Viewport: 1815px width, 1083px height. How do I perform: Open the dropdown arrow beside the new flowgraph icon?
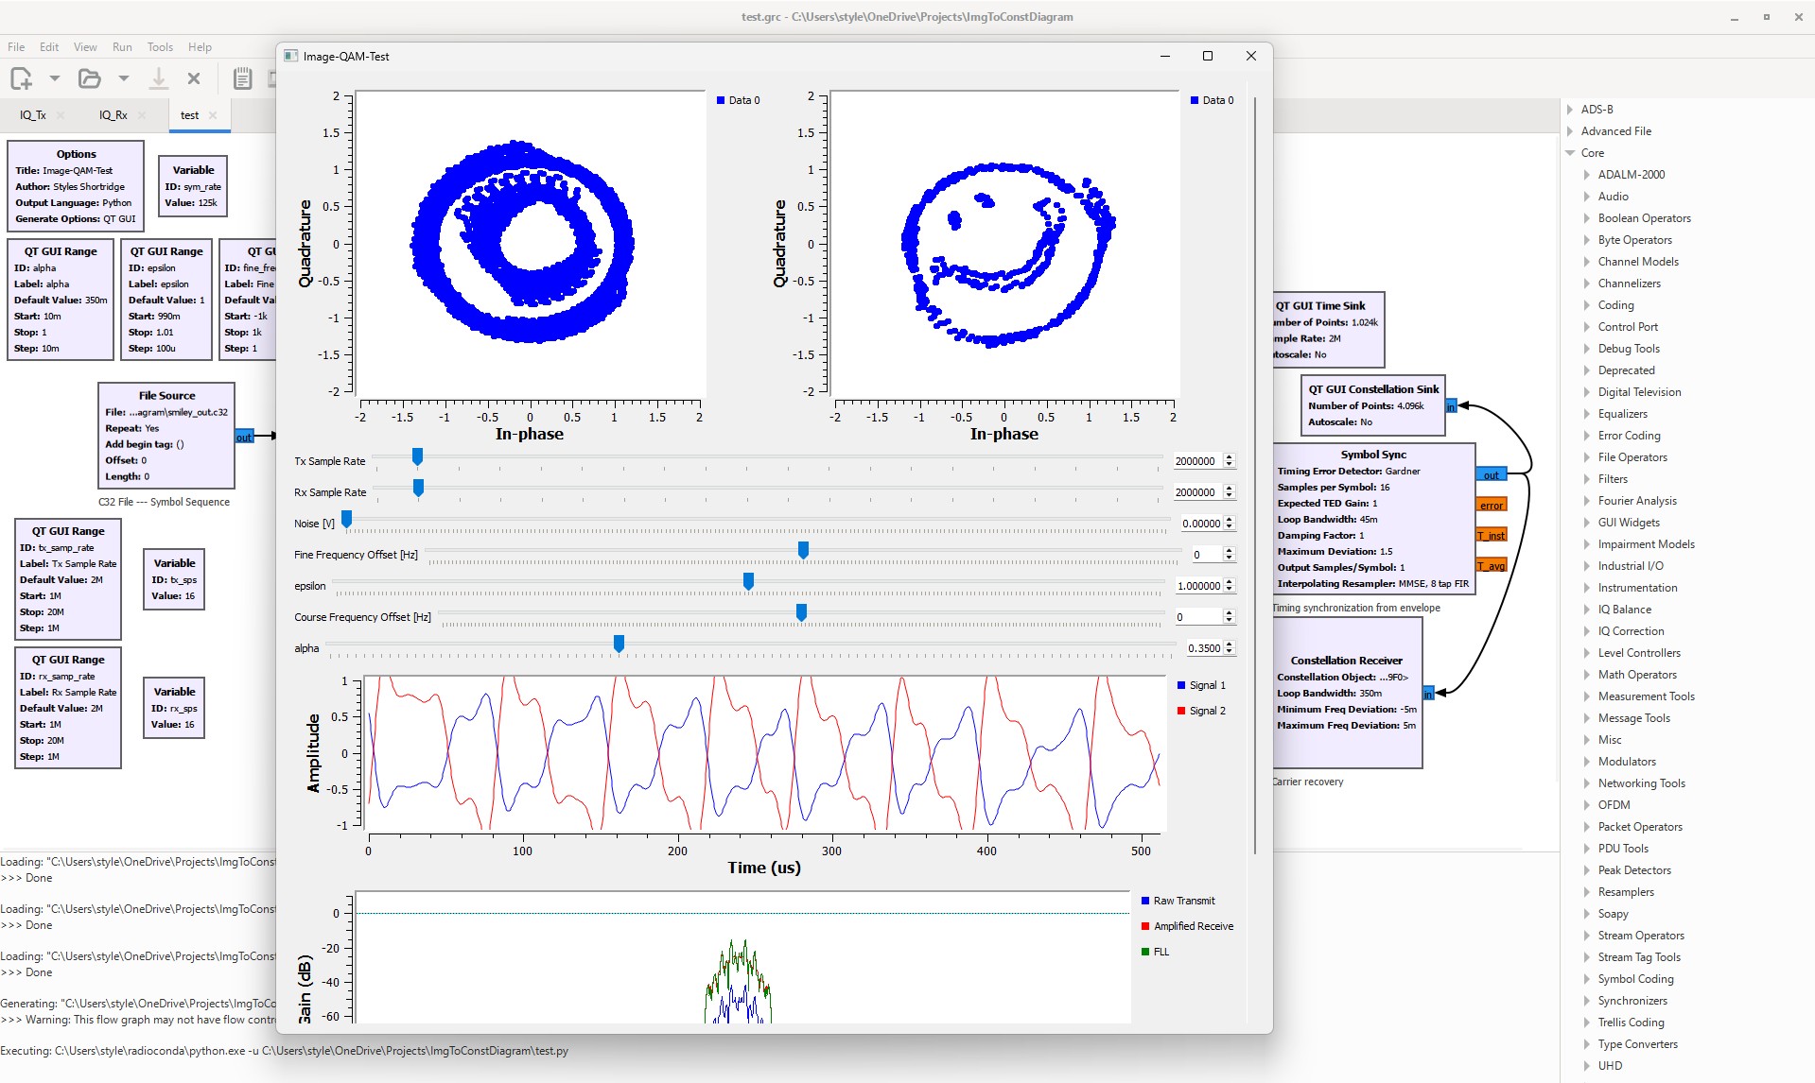click(x=54, y=78)
